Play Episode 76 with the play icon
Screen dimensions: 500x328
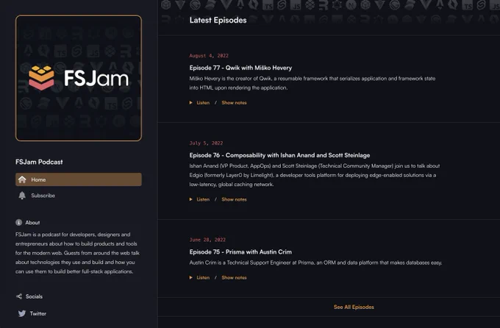tap(190, 199)
